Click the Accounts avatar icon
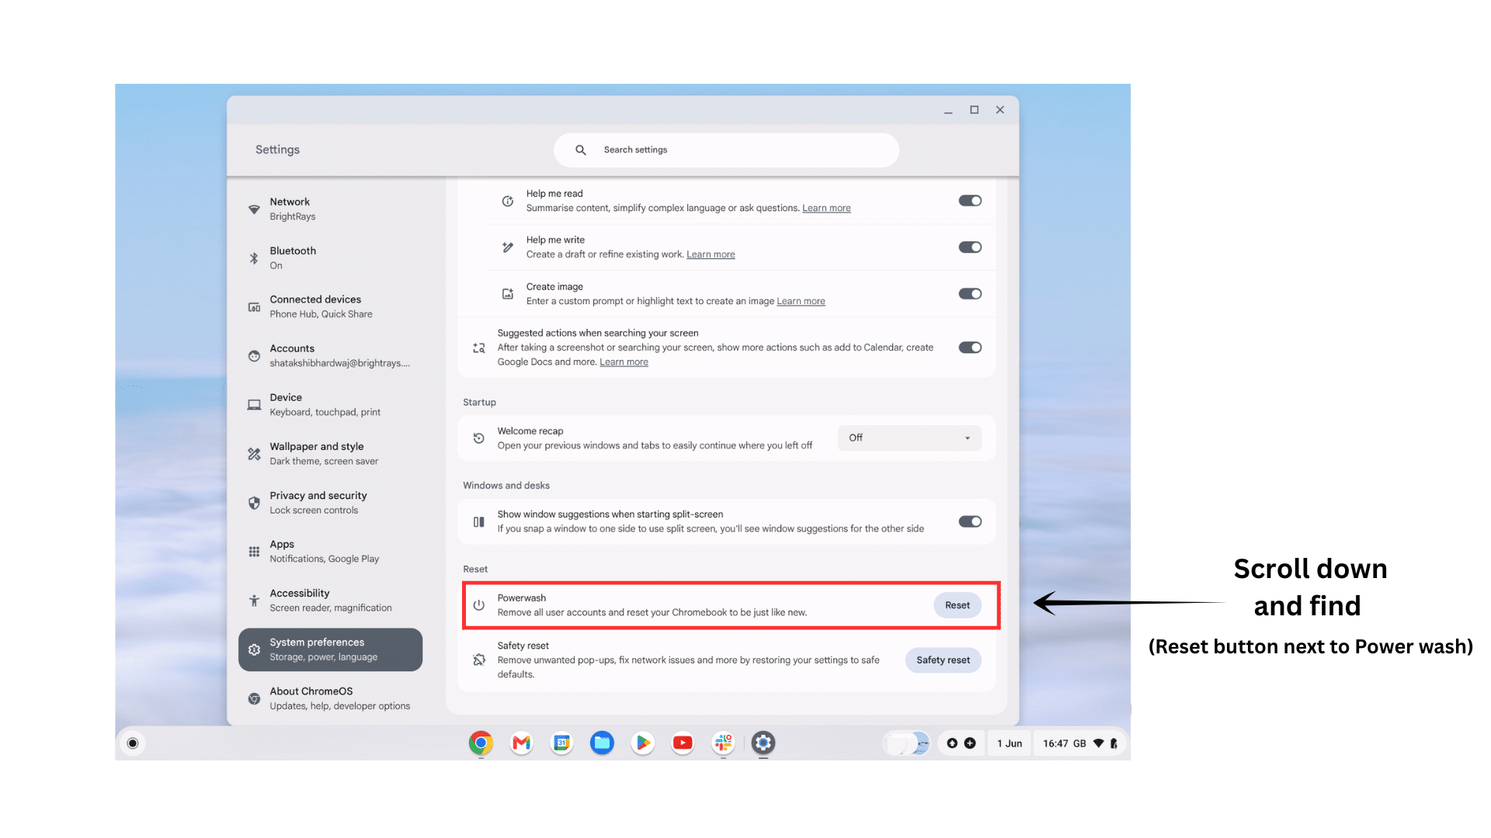Screen dimensions: 1491x838 pos(254,356)
